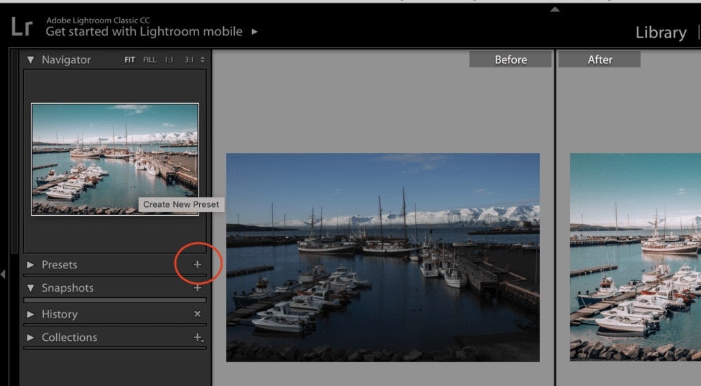Image resolution: width=701 pixels, height=386 pixels.
Task: Expand the Presets panel
Action: 30,264
